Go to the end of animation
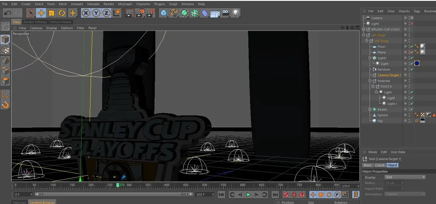The height and width of the screenshot is (204, 436). pyautogui.click(x=275, y=195)
